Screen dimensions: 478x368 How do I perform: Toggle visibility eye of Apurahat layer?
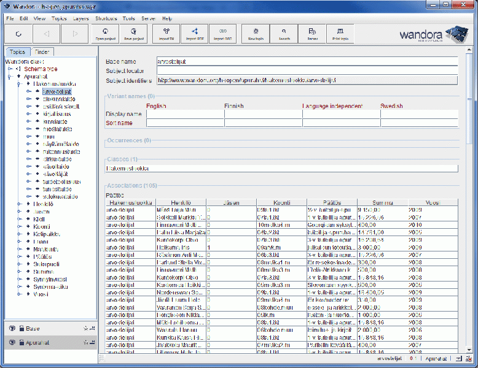click(12, 343)
